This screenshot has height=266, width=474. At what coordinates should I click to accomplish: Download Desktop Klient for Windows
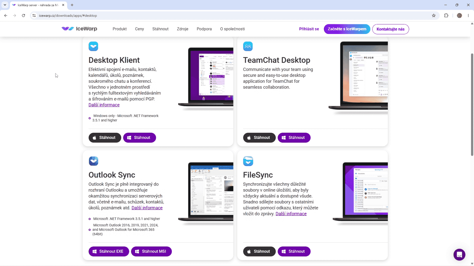pos(140,138)
